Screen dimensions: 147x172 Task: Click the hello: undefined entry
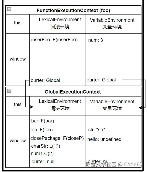click(x=104, y=139)
